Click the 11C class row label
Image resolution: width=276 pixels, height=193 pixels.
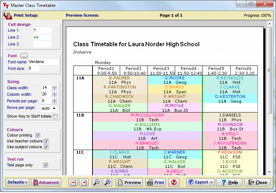pyautogui.click(x=80, y=152)
